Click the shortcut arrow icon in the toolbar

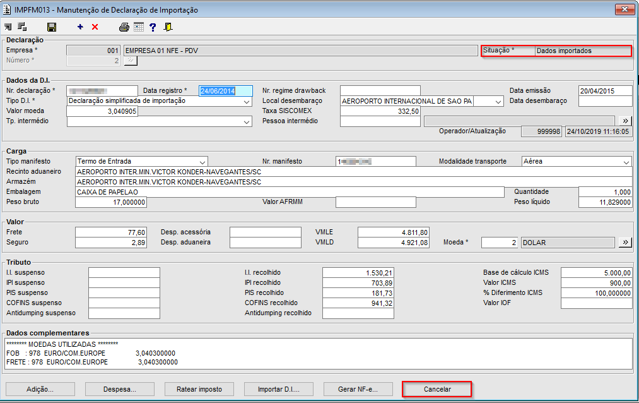[x=8, y=27]
